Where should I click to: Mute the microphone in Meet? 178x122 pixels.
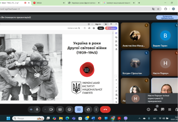click(x=37, y=109)
